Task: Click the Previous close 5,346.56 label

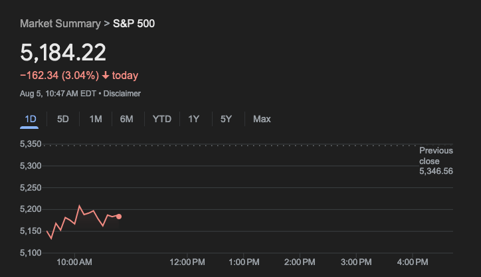Action: pyautogui.click(x=436, y=161)
